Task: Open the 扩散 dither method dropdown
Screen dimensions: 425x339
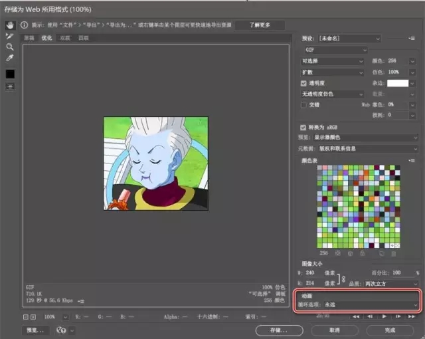Action: pos(332,72)
